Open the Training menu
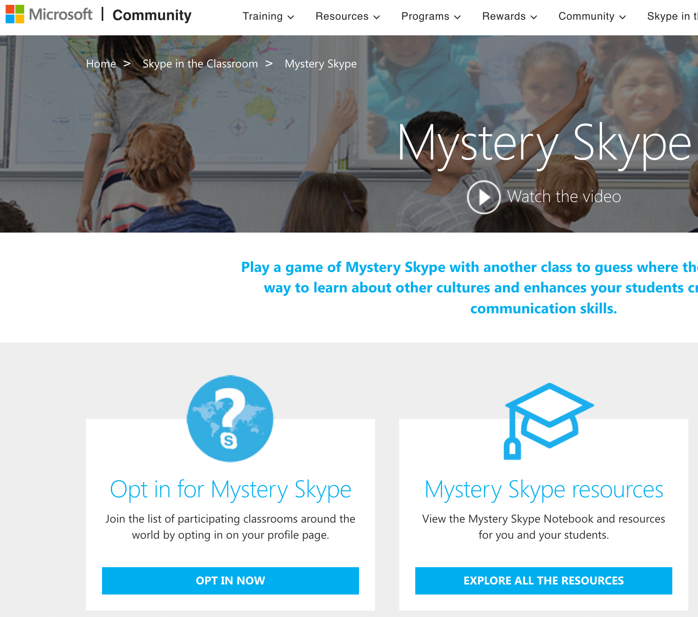This screenshot has height=617, width=698. [x=268, y=16]
